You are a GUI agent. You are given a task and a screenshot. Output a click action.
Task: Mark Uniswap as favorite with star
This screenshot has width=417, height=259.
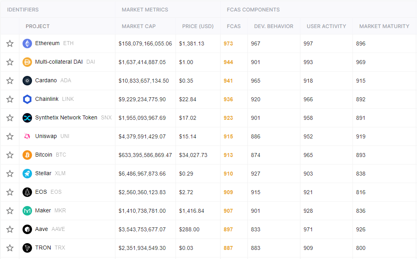[10, 136]
